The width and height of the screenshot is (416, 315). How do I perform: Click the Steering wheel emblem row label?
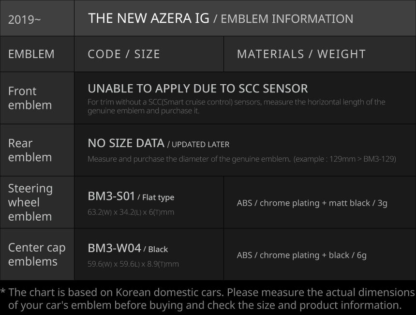(30, 202)
